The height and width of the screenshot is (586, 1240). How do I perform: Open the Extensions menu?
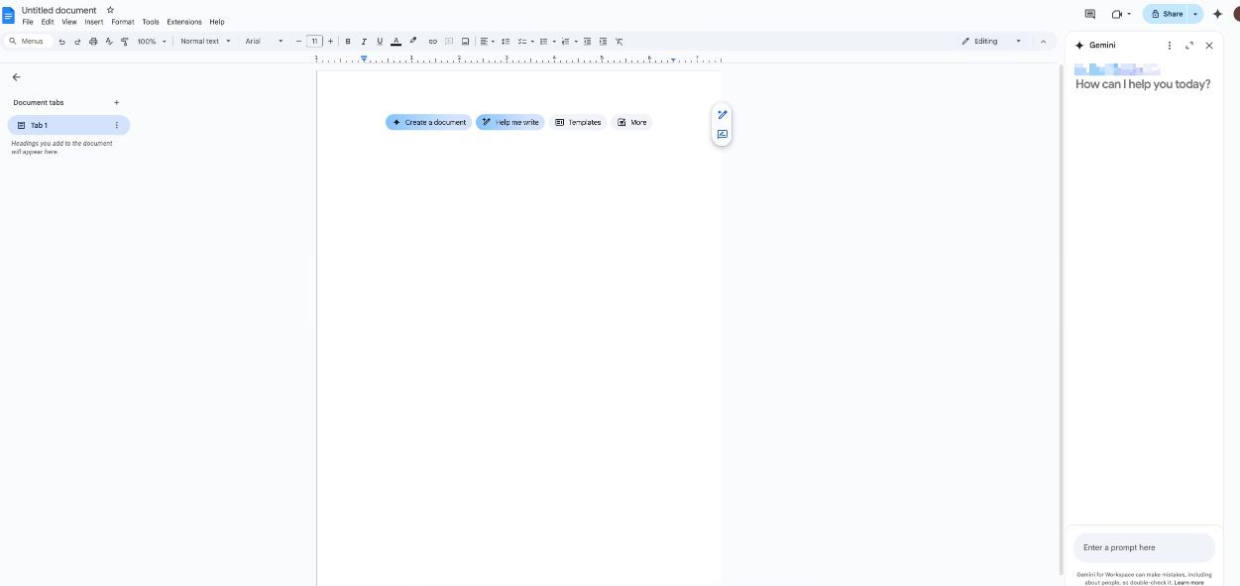tap(184, 22)
